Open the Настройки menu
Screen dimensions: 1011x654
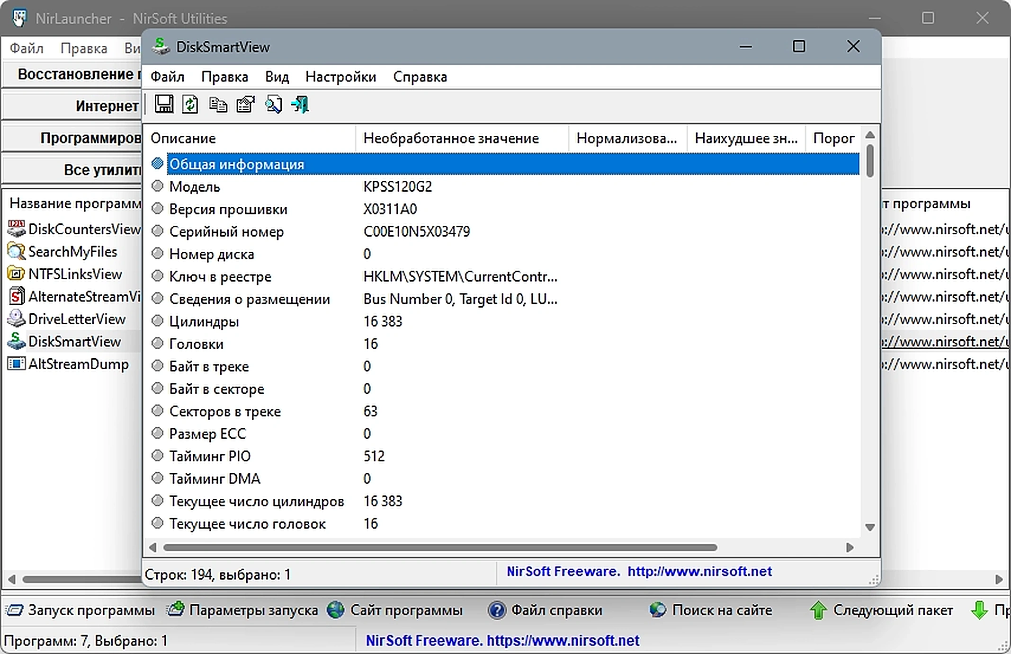(x=340, y=77)
